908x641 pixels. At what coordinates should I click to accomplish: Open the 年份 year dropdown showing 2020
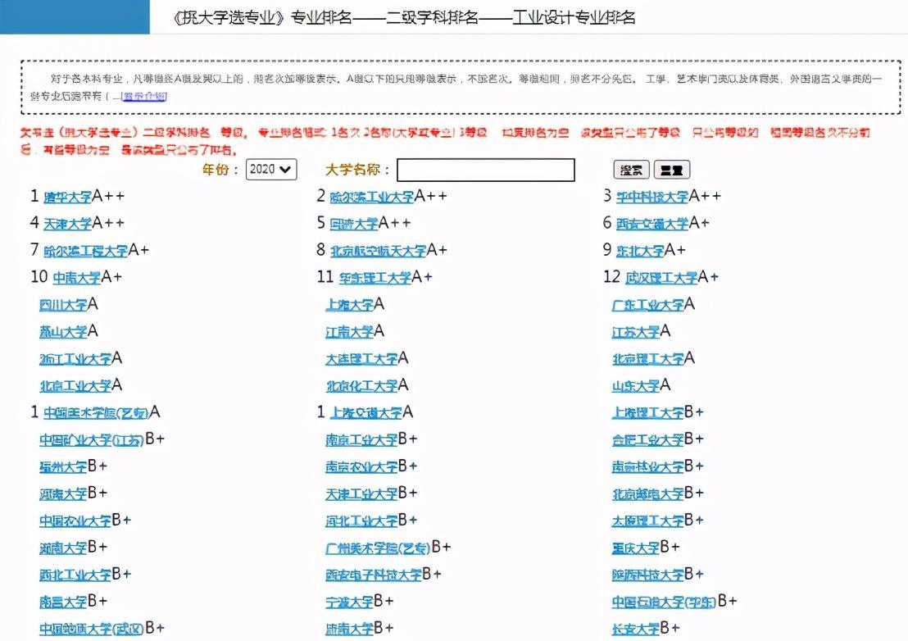pyautogui.click(x=271, y=169)
